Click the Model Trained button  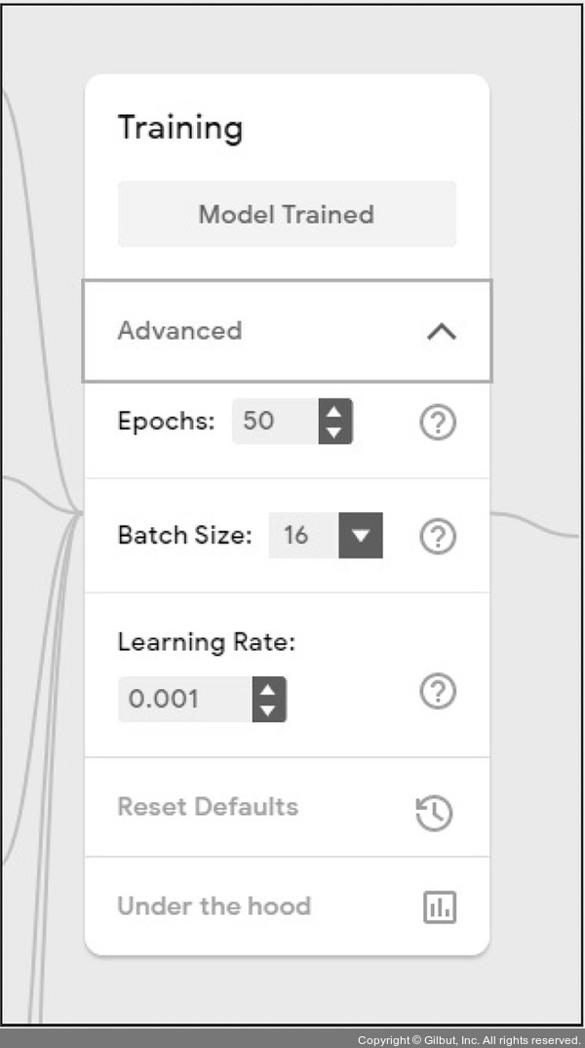[x=287, y=214]
